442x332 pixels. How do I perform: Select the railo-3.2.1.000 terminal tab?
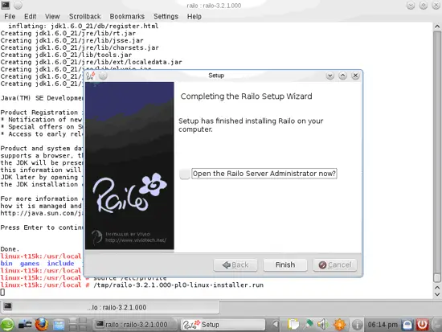click(x=110, y=307)
